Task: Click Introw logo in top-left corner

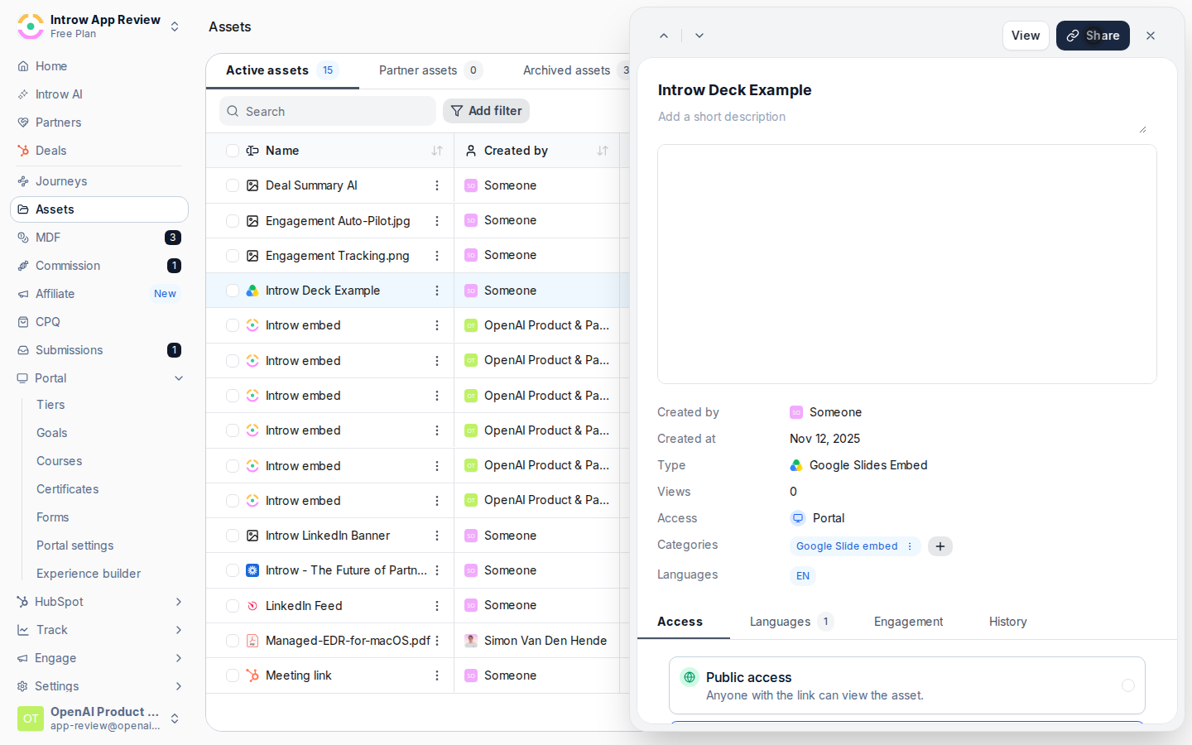Action: coord(31,26)
